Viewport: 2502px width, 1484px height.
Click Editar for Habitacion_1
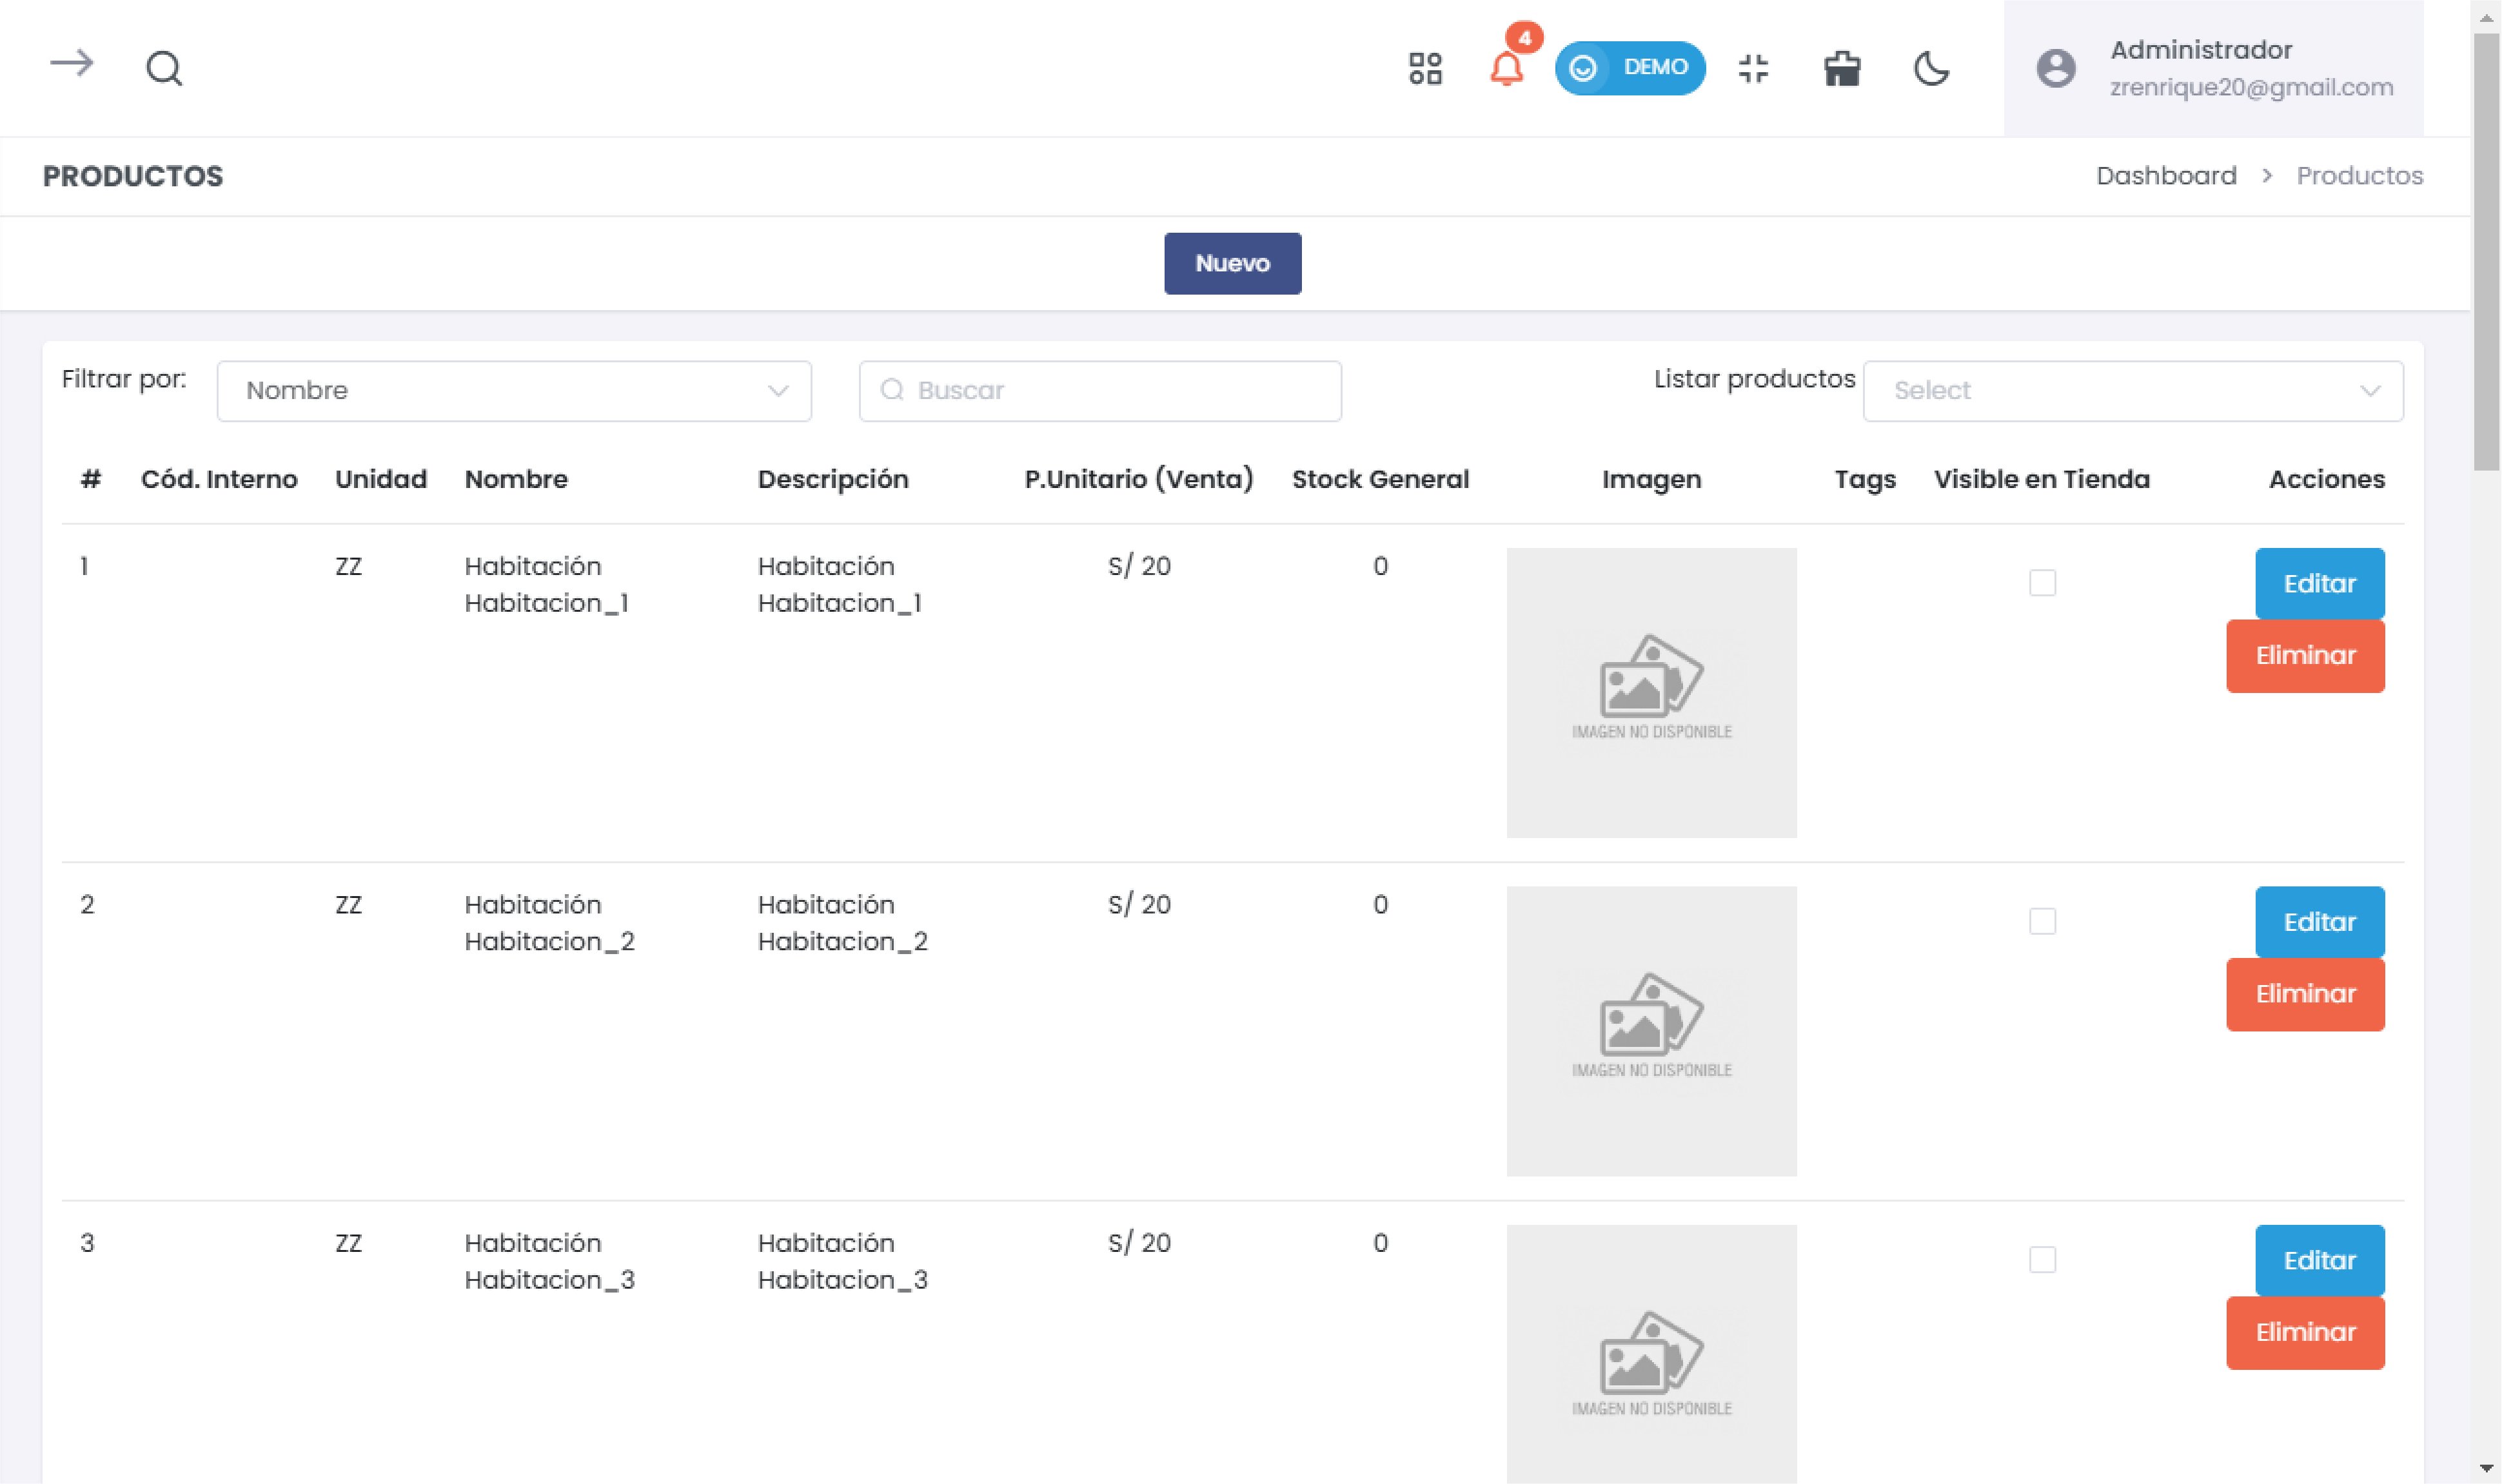(2319, 583)
